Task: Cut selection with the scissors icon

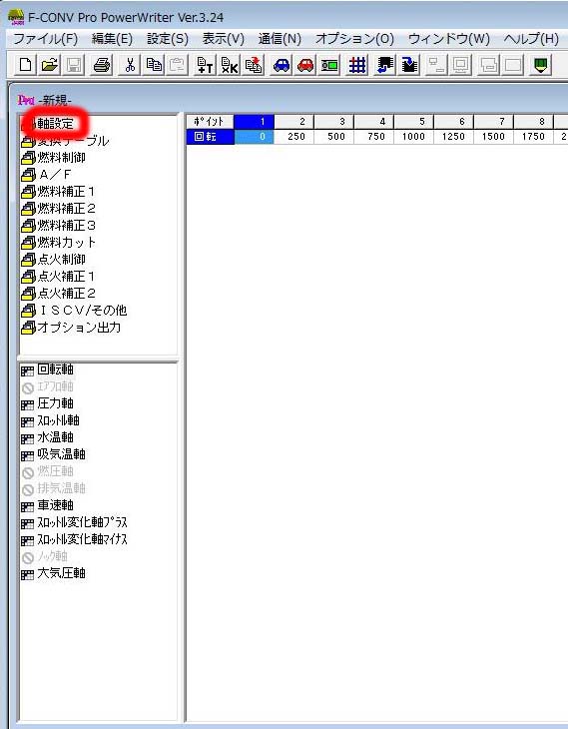Action: [130, 65]
